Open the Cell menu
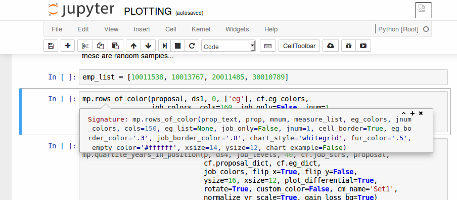This screenshot has height=200, width=457. click(x=171, y=29)
